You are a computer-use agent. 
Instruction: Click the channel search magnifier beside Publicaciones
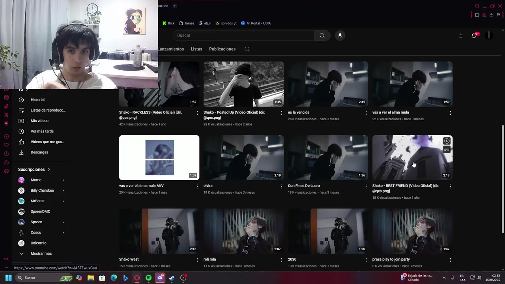tap(247, 49)
